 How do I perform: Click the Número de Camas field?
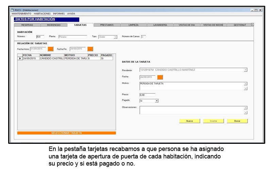click(143, 37)
